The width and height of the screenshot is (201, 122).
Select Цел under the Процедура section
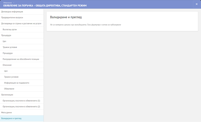(5, 41)
